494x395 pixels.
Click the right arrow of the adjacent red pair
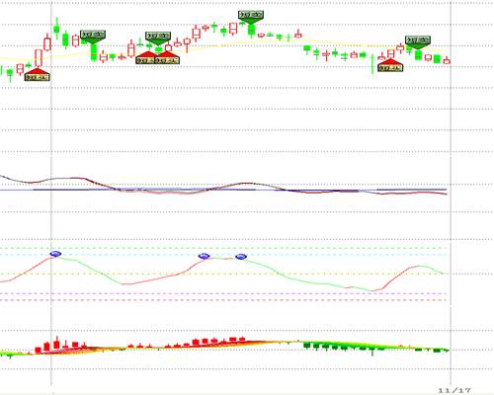click(x=167, y=57)
